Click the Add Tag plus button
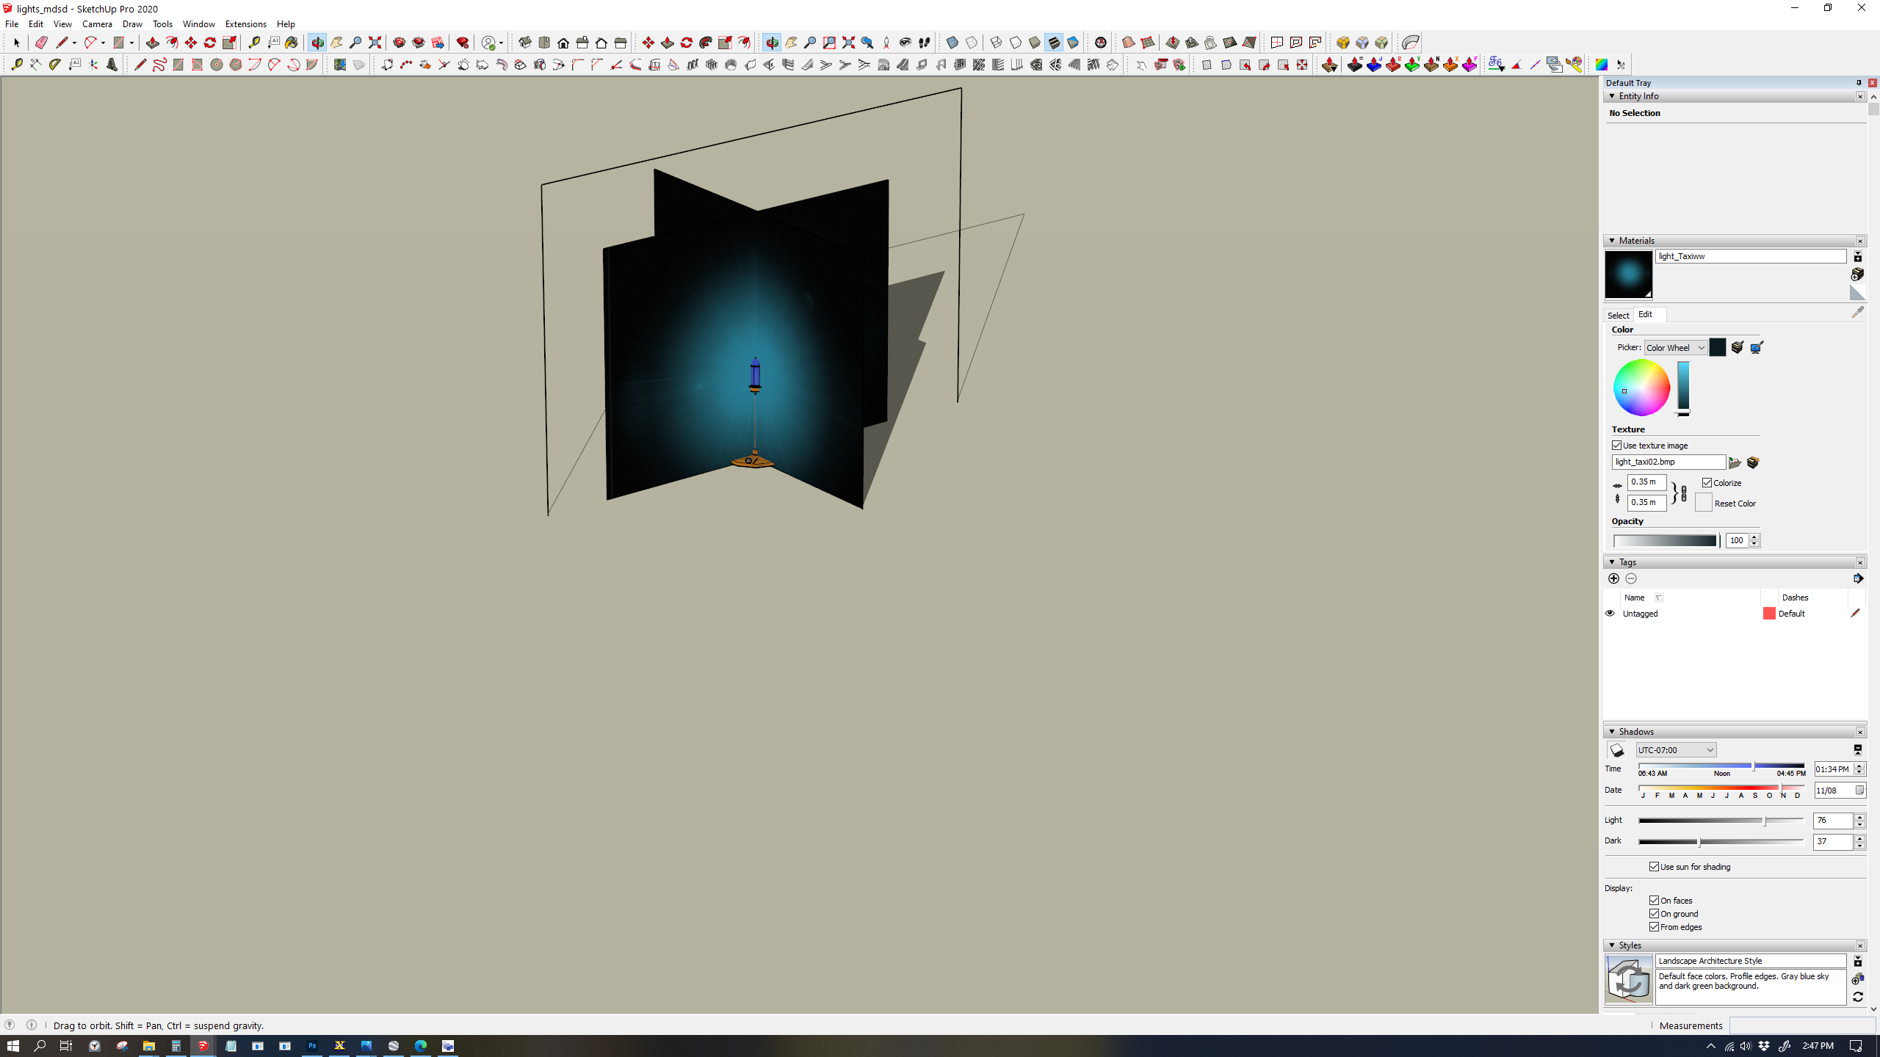Image resolution: width=1880 pixels, height=1057 pixels. tap(1613, 578)
